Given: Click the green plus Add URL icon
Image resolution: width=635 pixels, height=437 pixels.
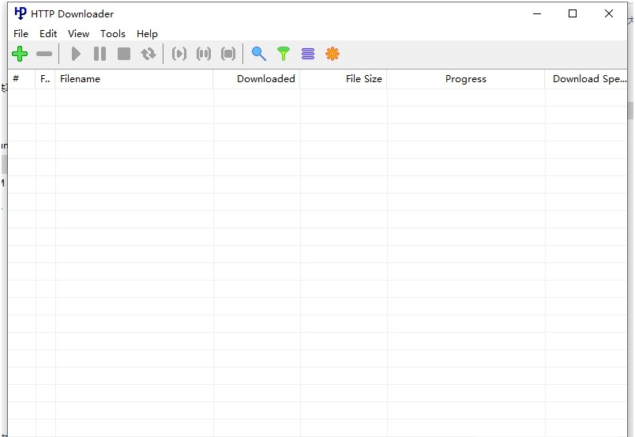Looking at the screenshot, I should (x=20, y=54).
